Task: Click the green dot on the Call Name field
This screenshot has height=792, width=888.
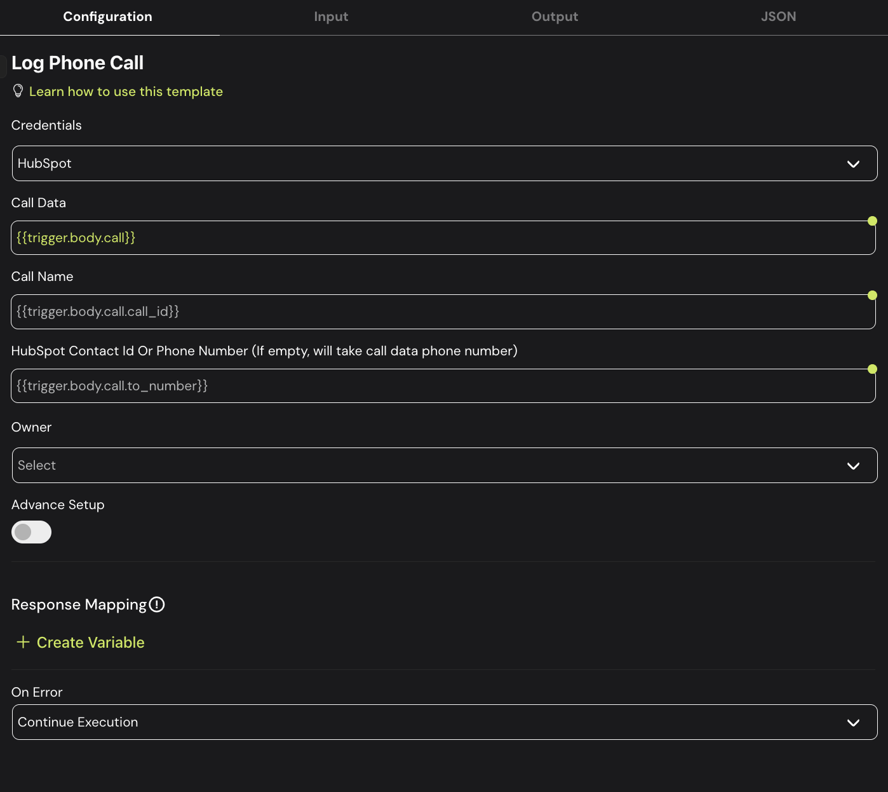Action: 872,295
